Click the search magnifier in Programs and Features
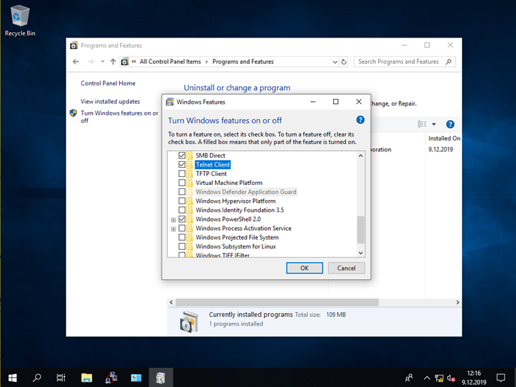 (448, 61)
